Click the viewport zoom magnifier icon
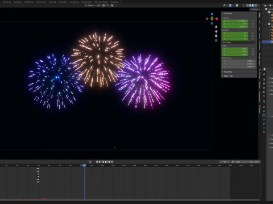Image resolution: width=273 pixels, height=204 pixels. [x=216, y=27]
